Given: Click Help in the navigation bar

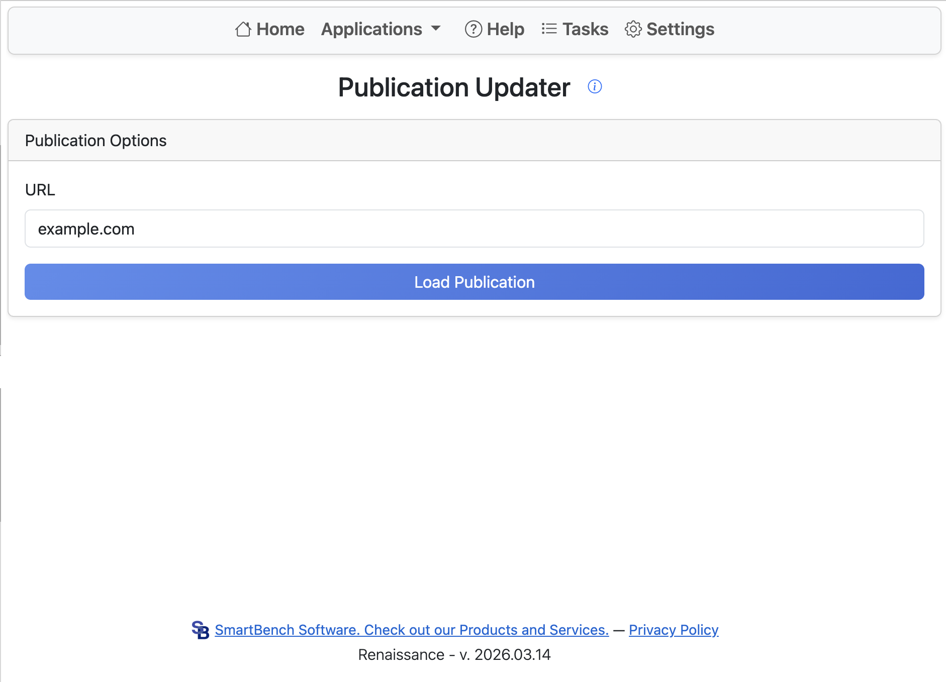Looking at the screenshot, I should [504, 29].
